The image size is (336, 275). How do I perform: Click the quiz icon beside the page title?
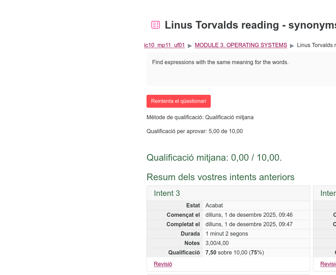coord(156,25)
